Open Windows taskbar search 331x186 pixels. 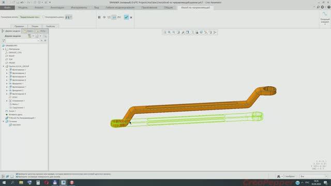12,182
